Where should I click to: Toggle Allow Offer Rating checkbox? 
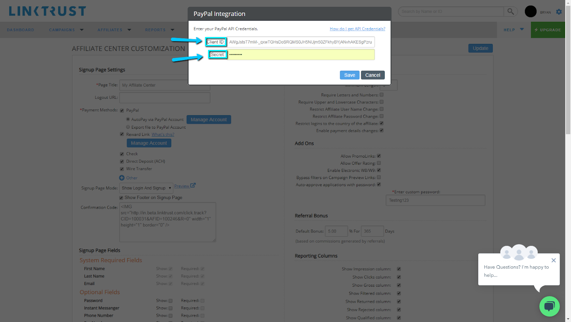click(379, 163)
